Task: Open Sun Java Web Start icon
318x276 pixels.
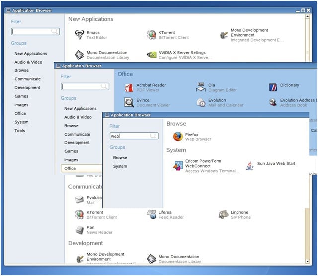Action: click(250, 166)
